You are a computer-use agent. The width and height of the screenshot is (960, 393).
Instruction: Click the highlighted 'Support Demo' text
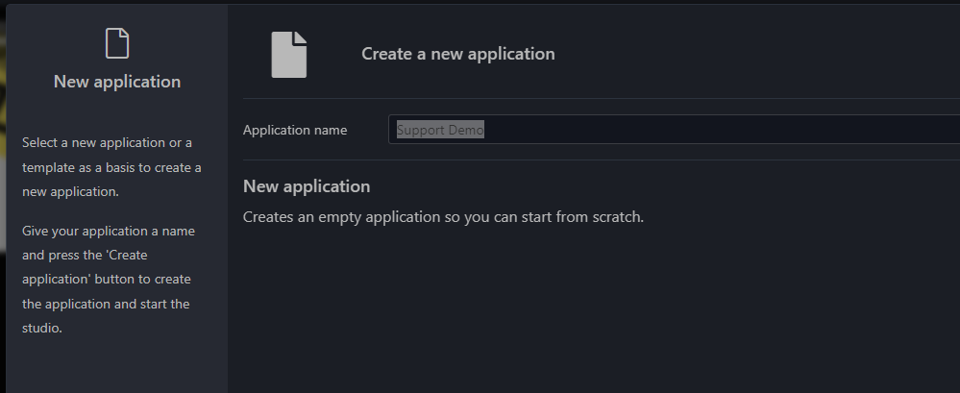pyautogui.click(x=440, y=130)
